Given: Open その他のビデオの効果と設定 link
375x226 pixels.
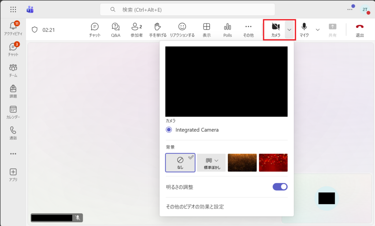Looking at the screenshot, I should [195, 207].
